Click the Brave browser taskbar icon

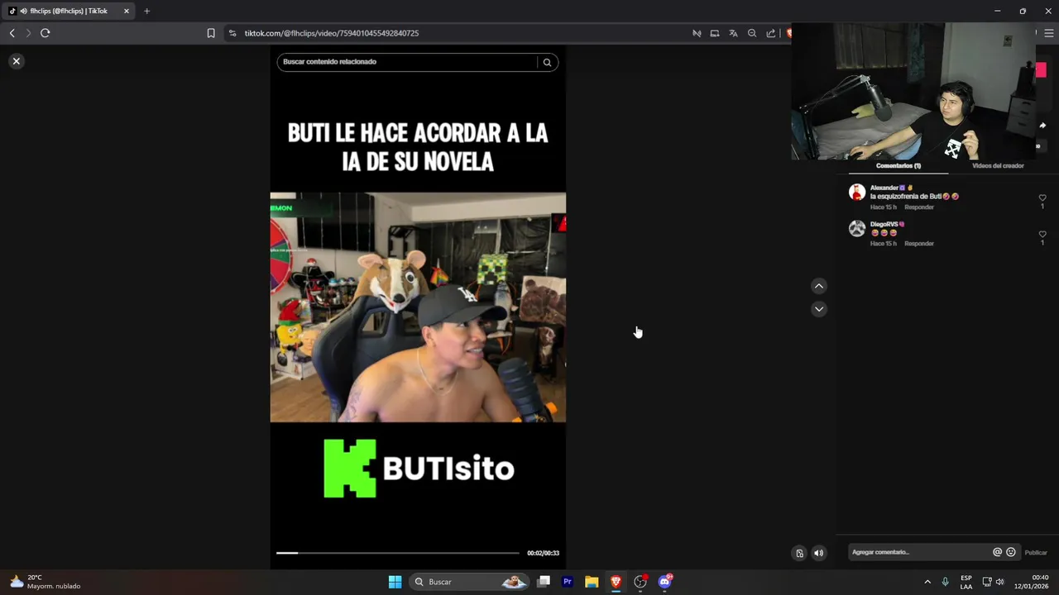point(616,582)
